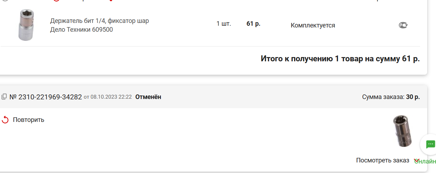Open the bit holder product image
The height and width of the screenshot is (173, 436).
[x=26, y=25]
